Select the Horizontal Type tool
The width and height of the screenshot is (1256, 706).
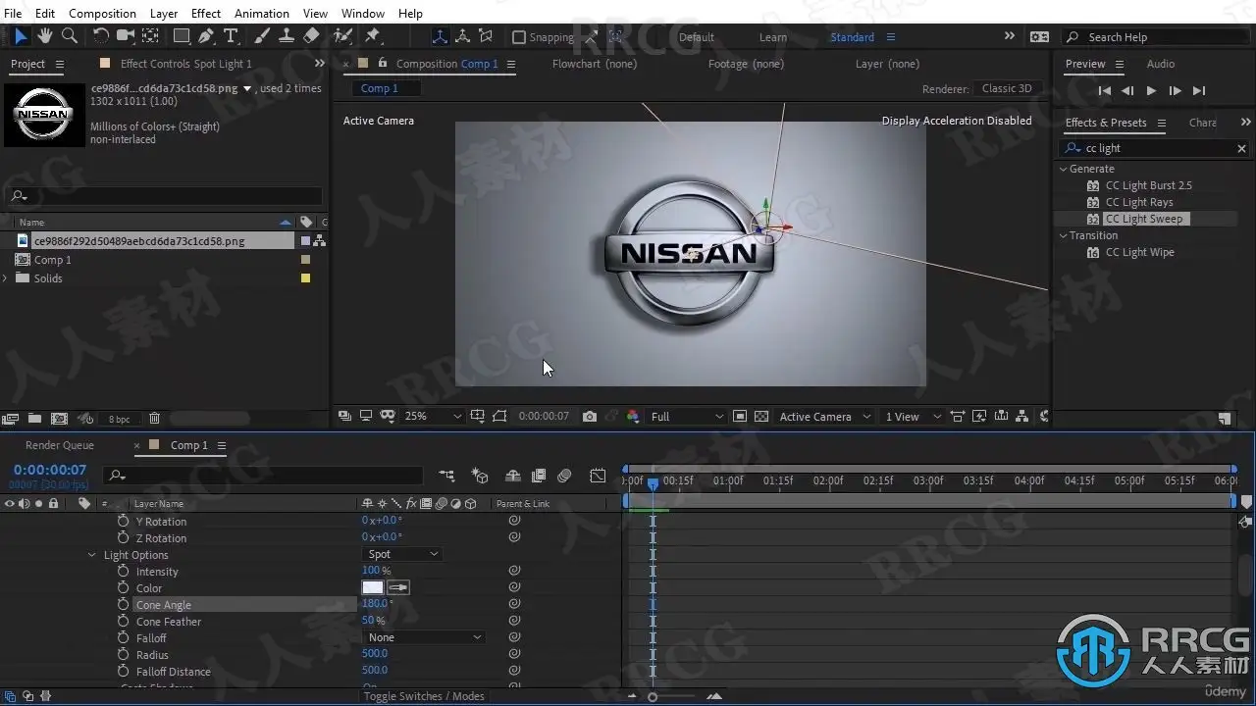tap(231, 36)
